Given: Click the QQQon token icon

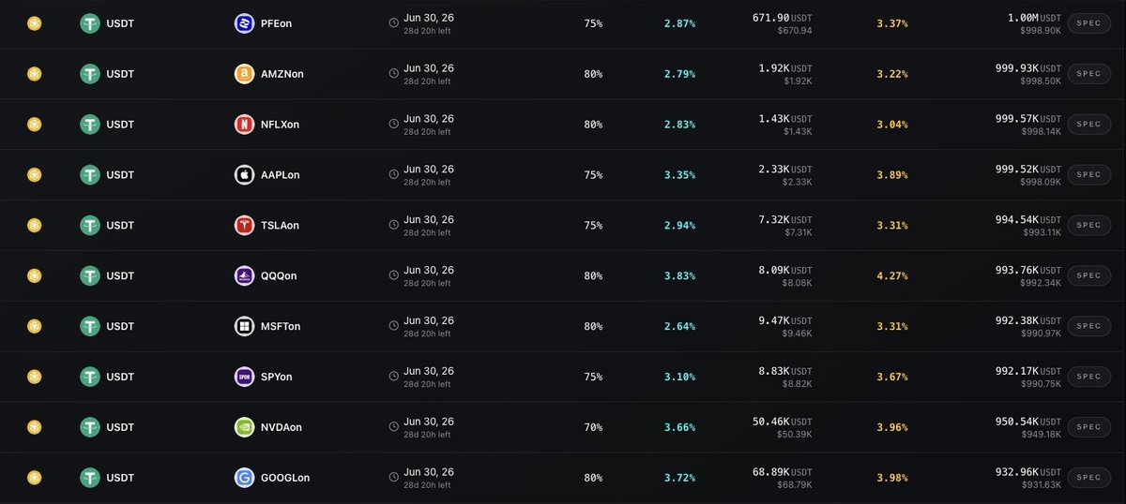Looking at the screenshot, I should (x=244, y=276).
